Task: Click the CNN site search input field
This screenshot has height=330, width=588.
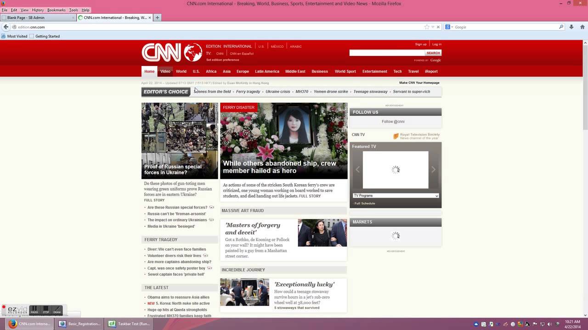Action: coord(387,53)
